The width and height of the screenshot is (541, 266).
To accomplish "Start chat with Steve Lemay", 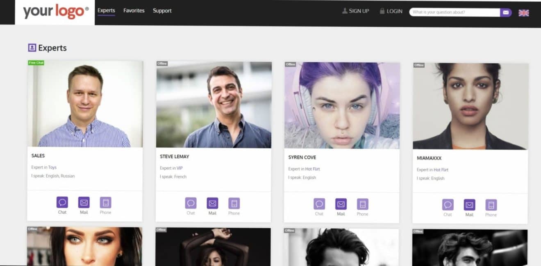I will click(x=191, y=203).
